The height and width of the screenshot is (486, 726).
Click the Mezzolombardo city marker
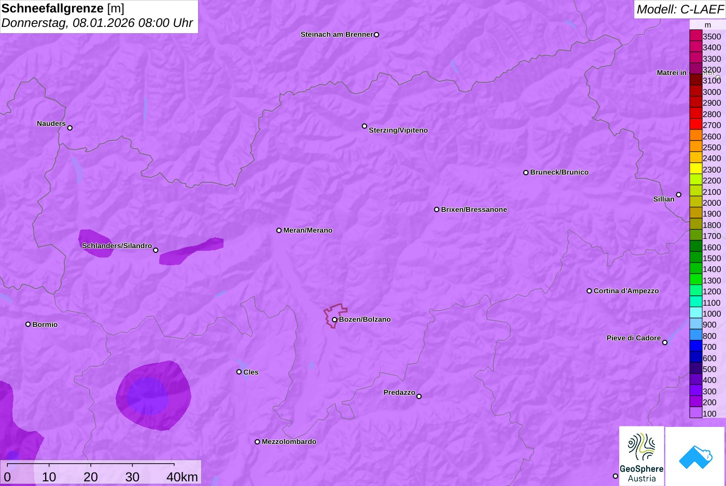click(257, 442)
